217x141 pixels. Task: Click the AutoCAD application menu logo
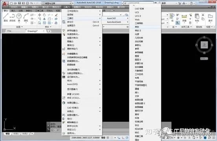pyautogui.click(x=5, y=4)
